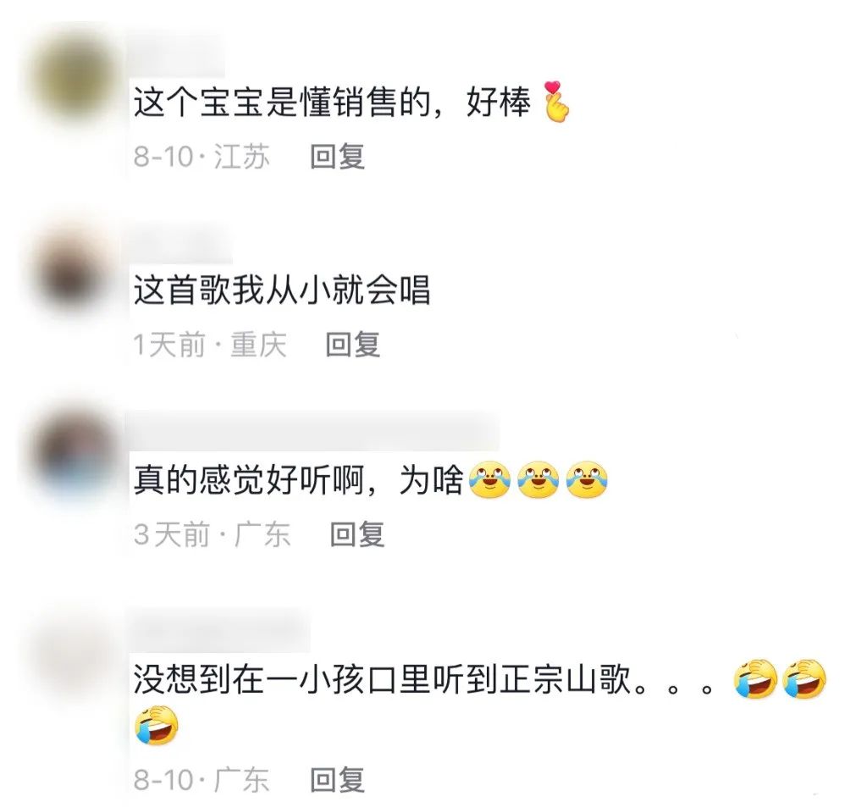Click the last emoji after 为啥
Viewport: 867px width, 807px height.
tap(587, 479)
